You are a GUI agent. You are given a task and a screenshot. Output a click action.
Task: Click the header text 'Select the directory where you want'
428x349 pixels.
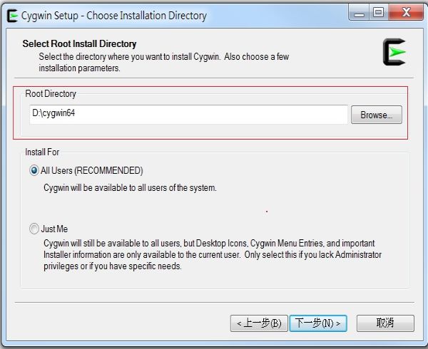click(164, 62)
